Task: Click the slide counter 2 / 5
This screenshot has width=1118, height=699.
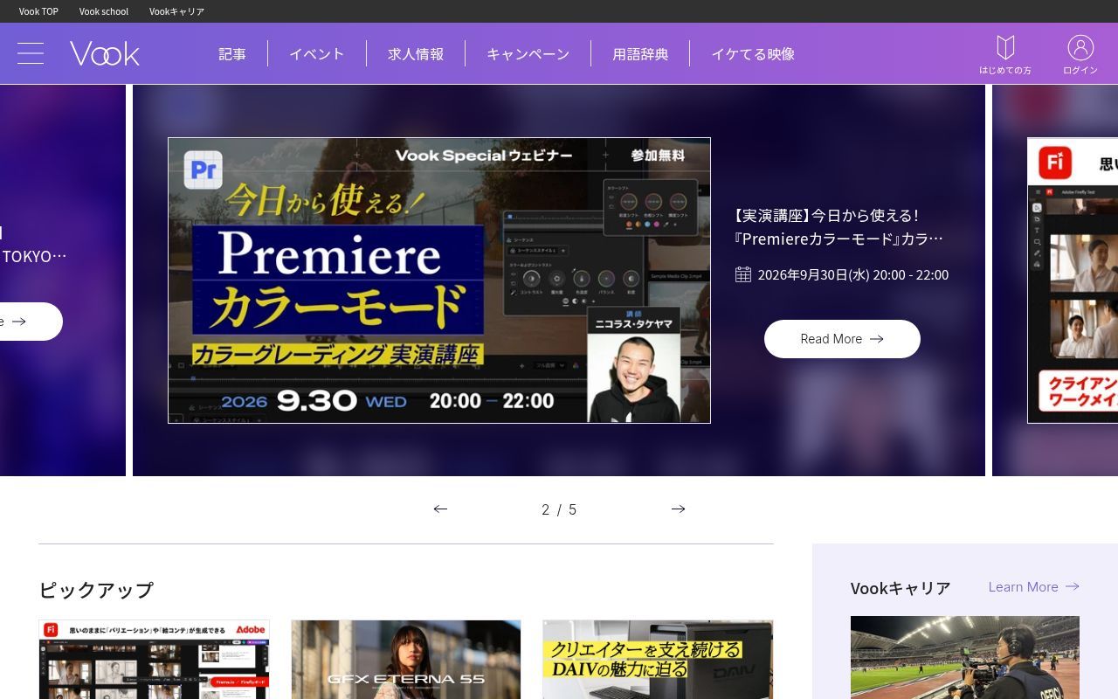Action: 559,509
